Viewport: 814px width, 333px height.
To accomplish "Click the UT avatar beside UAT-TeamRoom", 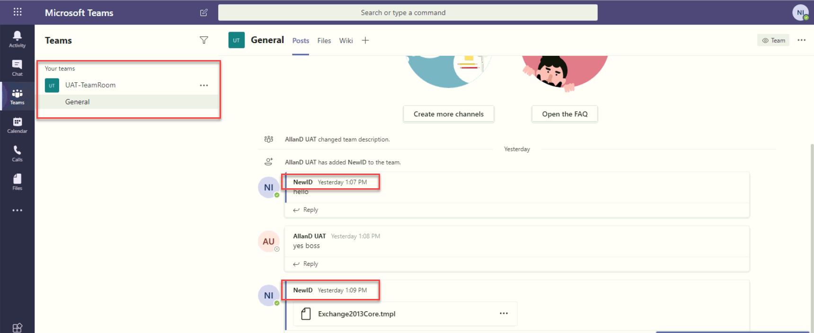I will 52,86.
